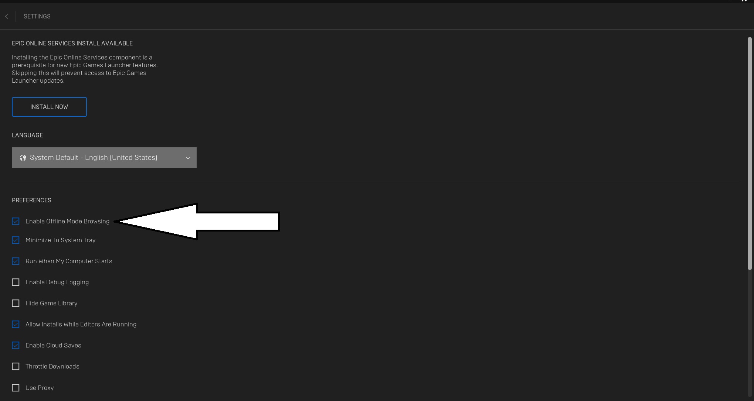Click the SETTINGS page title label

click(x=37, y=16)
